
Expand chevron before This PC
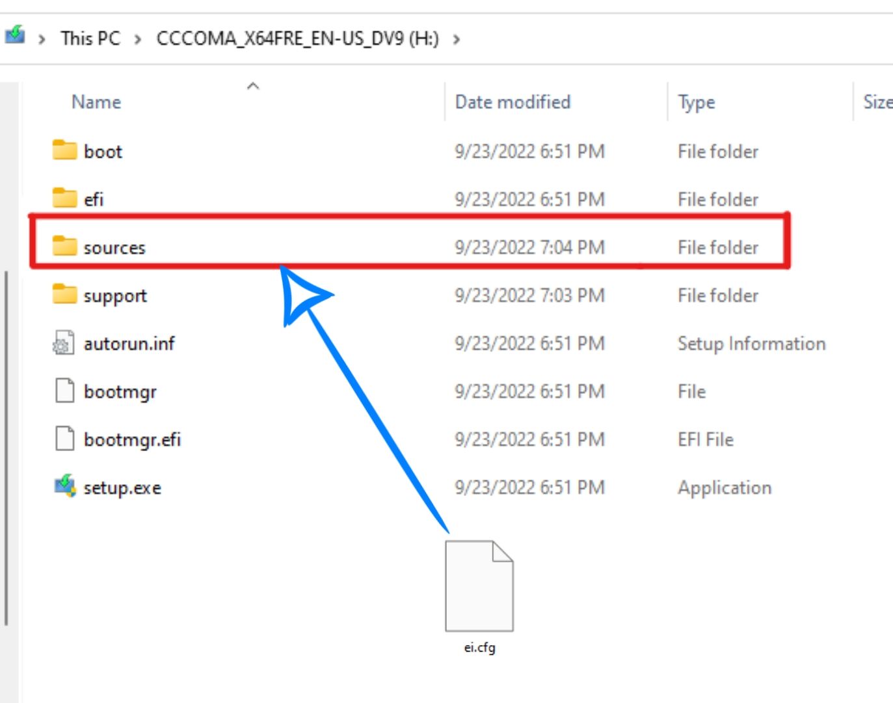pyautogui.click(x=42, y=39)
